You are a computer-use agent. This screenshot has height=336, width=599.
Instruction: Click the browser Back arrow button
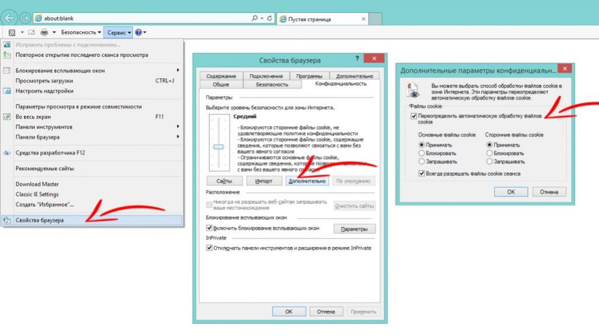pyautogui.click(x=9, y=18)
